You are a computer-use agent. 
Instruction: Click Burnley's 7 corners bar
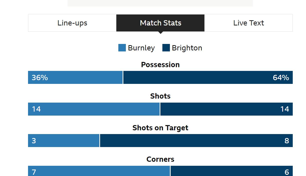tap(99, 171)
